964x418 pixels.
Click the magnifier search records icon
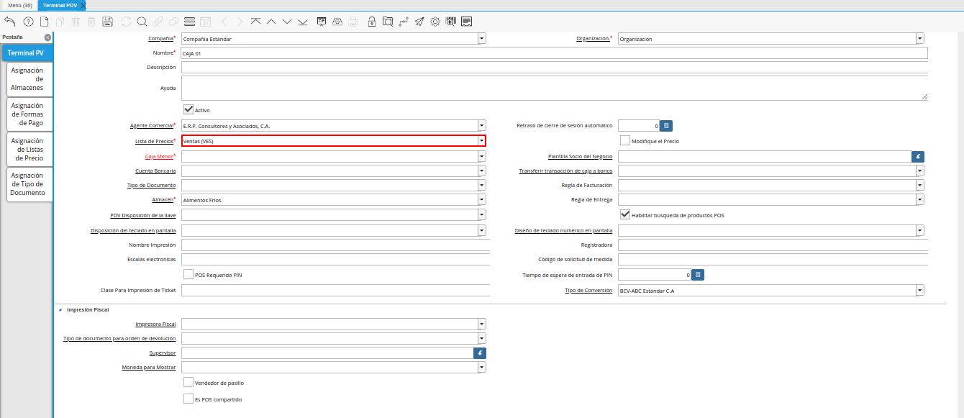[x=142, y=22]
